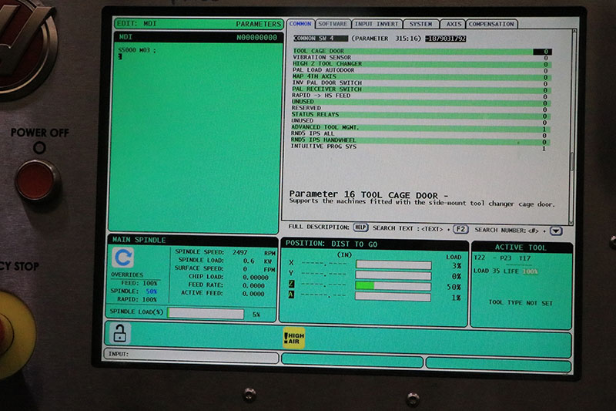Click the padlock unlock icon

point(119,333)
